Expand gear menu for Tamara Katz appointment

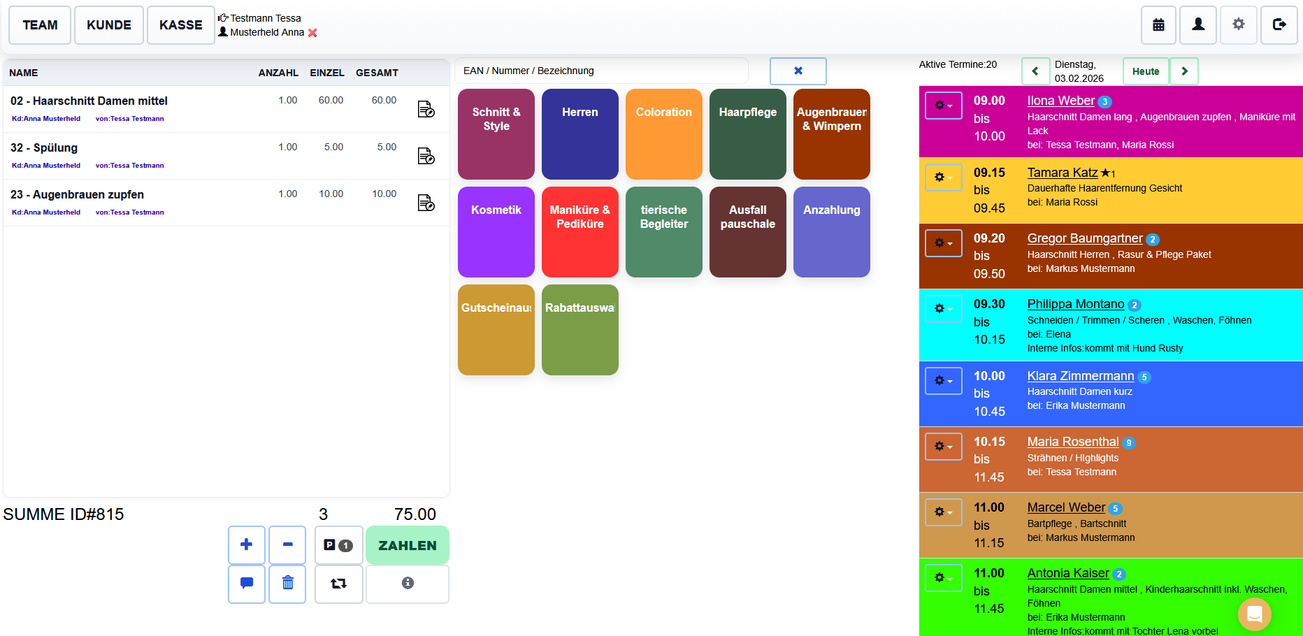[943, 178]
